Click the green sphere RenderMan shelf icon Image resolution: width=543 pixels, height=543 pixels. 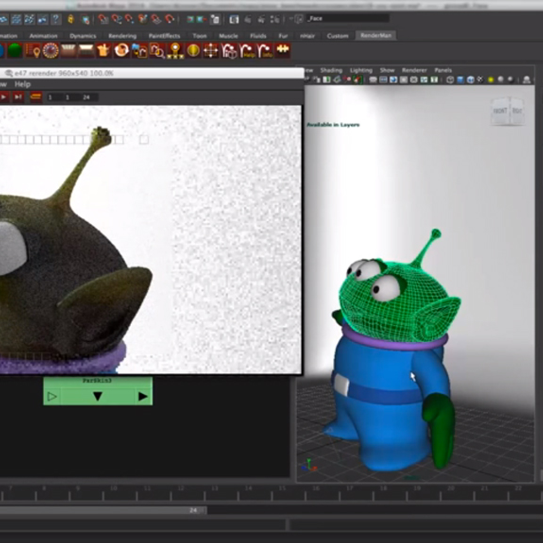15,51
